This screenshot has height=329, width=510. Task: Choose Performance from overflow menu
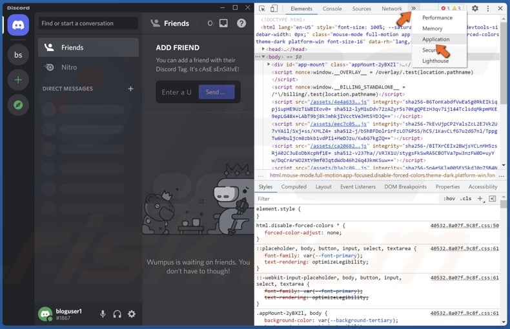coord(437,17)
